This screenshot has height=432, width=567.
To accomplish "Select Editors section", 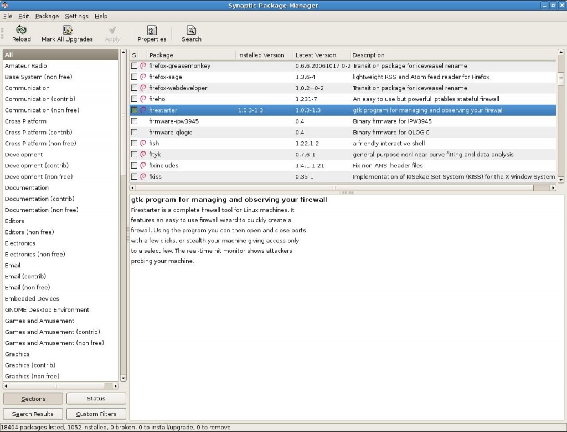I will coord(61,221).
